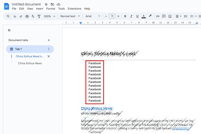Image resolution: width=201 pixels, height=134 pixels.
Task: Click the search menus magnifier icon
Action: pos(8,16)
